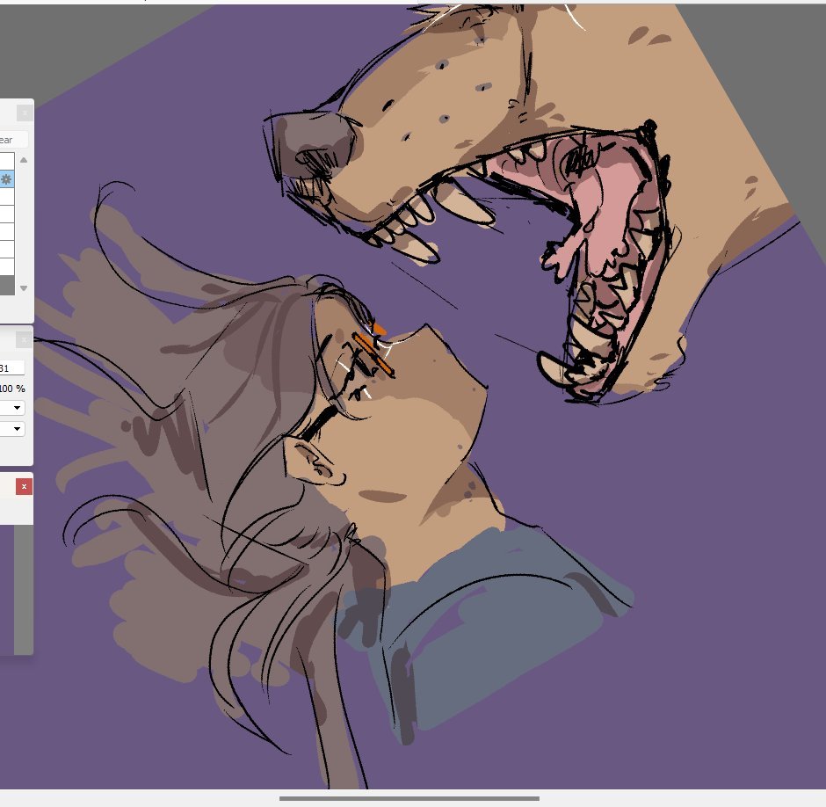Image resolution: width=826 pixels, height=807 pixels.
Task: Click the partially visible Clear button
Action: 14,140
